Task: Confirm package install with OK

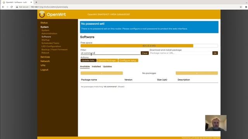Action: point(215,53)
